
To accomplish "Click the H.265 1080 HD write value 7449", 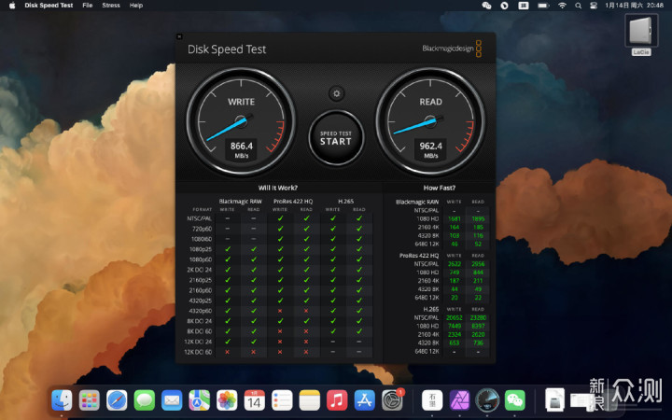I will tap(455, 326).
